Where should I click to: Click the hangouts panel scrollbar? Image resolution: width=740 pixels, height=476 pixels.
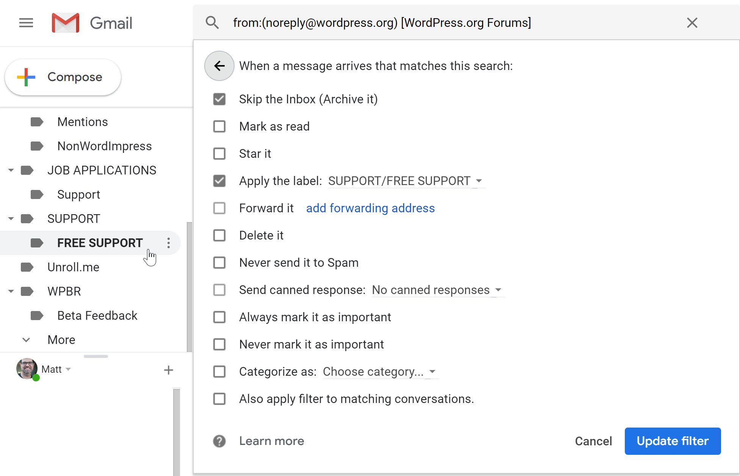177,432
